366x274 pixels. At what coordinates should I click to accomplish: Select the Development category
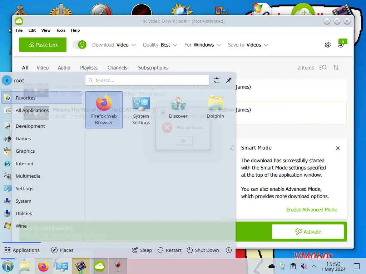42,126
